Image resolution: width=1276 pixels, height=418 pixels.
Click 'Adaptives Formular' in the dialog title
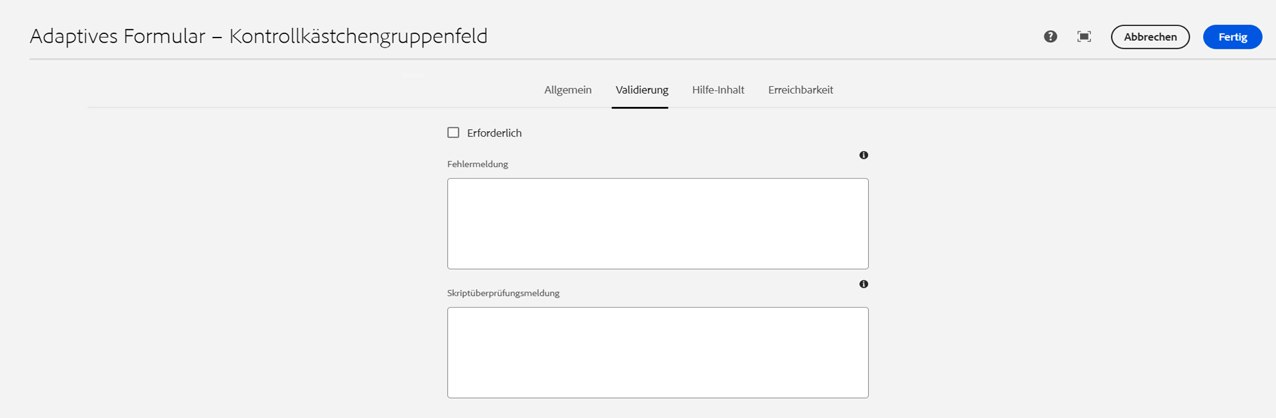118,36
